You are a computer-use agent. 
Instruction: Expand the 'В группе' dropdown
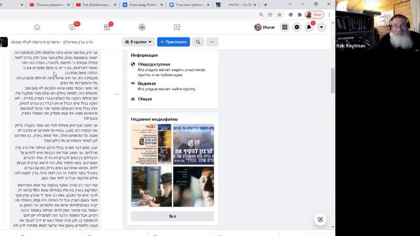pyautogui.click(x=138, y=42)
